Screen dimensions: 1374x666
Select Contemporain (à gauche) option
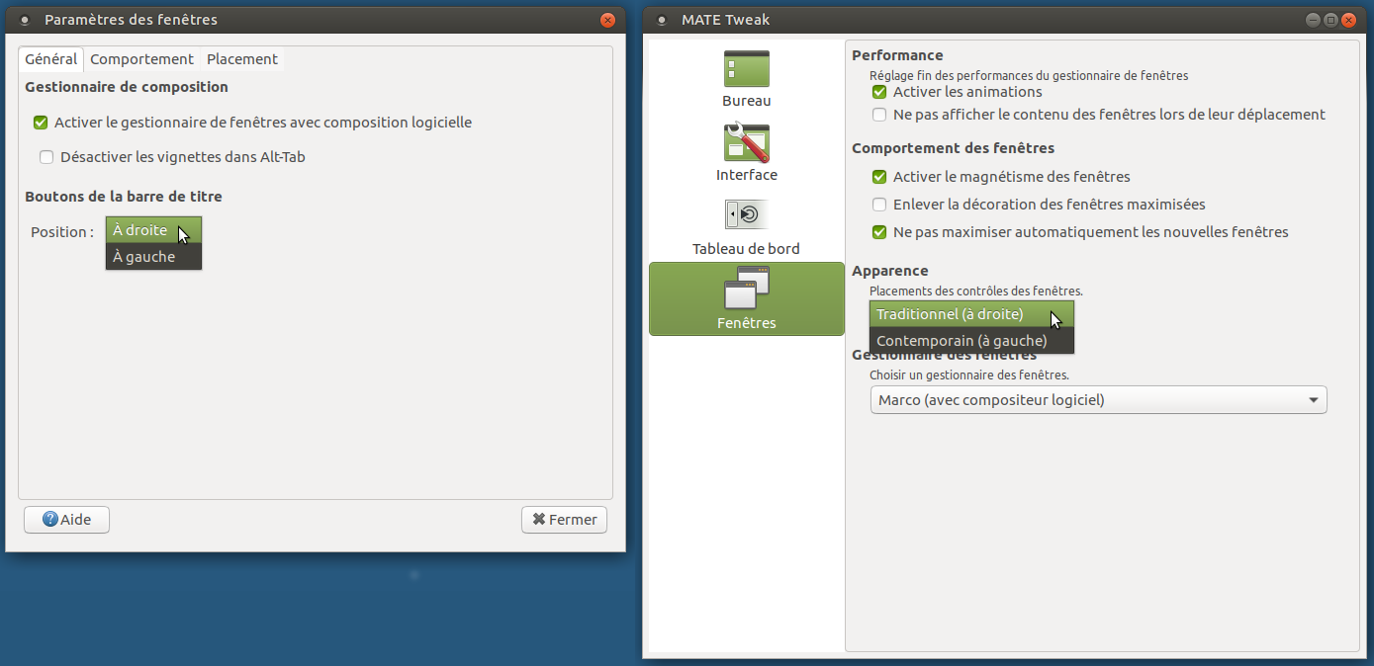(x=971, y=341)
